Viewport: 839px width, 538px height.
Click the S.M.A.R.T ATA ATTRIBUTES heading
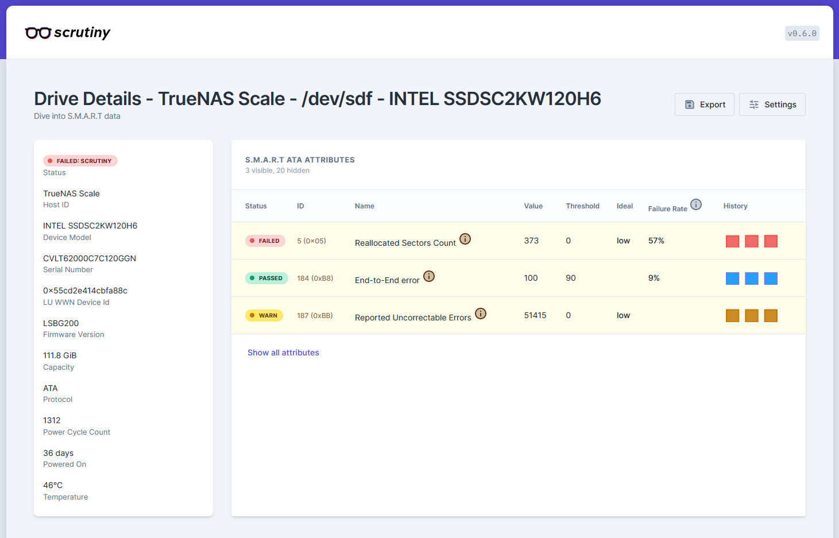coord(300,160)
